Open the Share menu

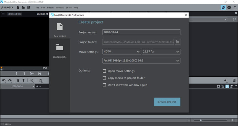69,7
